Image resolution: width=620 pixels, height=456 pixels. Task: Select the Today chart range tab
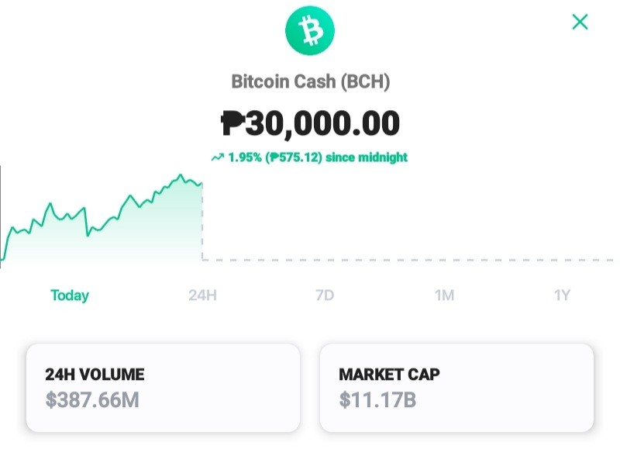click(70, 295)
